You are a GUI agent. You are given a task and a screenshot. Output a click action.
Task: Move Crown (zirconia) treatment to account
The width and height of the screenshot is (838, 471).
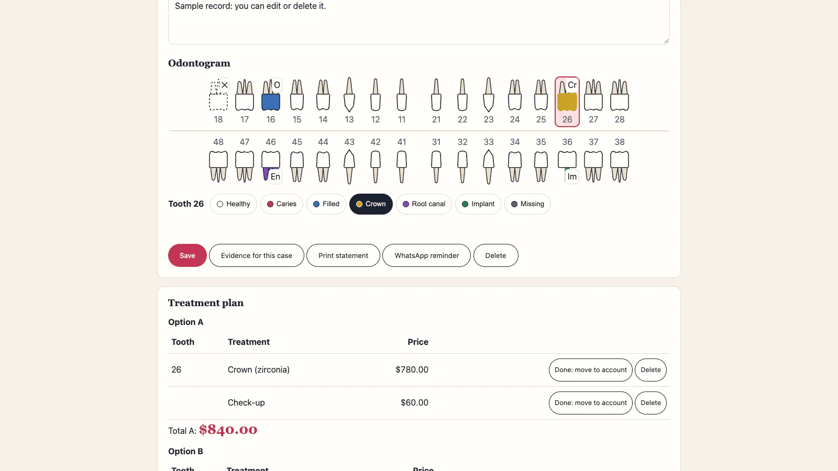pyautogui.click(x=591, y=370)
